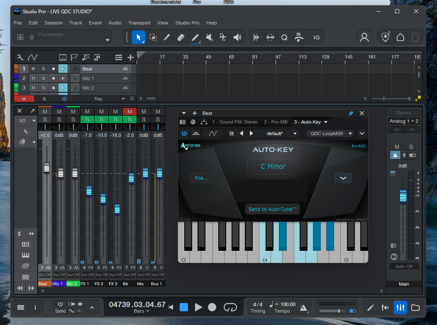Viewport: 437px width, 325px height.
Task: Solo the Main output channel
Action: click(x=411, y=147)
